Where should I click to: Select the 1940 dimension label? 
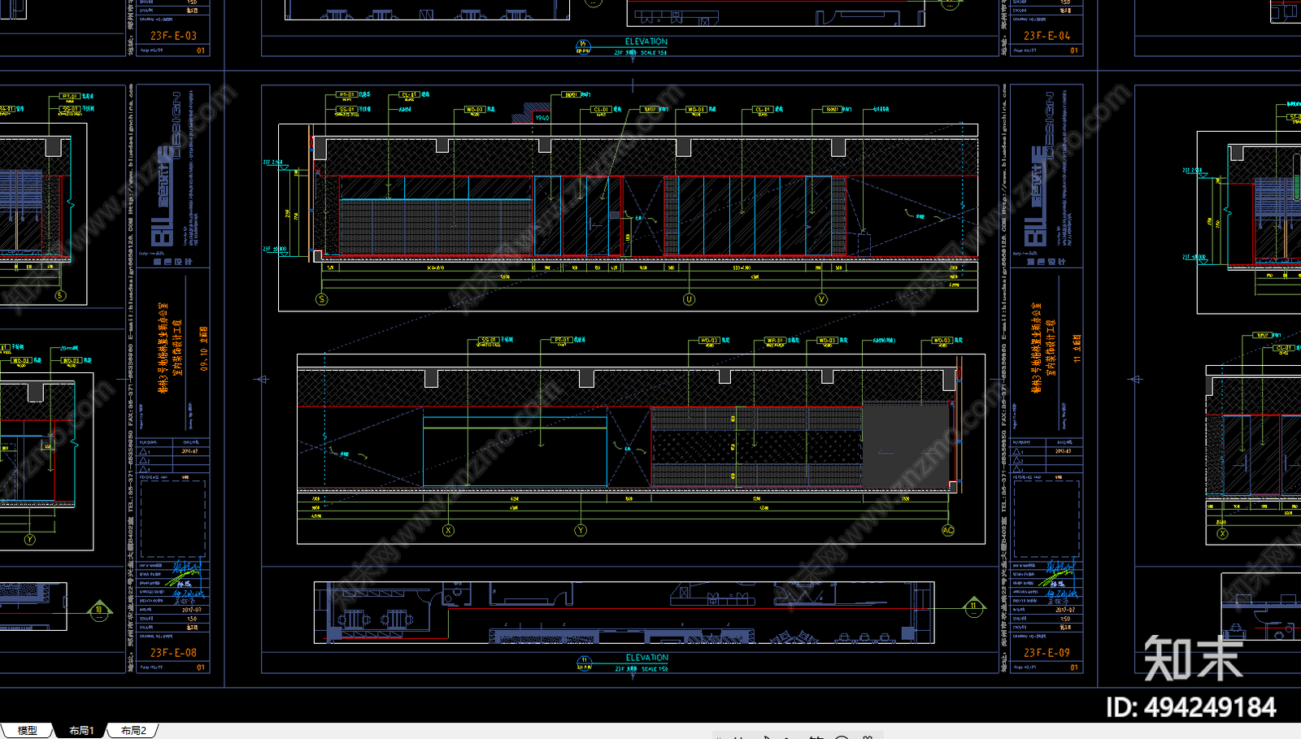coord(542,118)
